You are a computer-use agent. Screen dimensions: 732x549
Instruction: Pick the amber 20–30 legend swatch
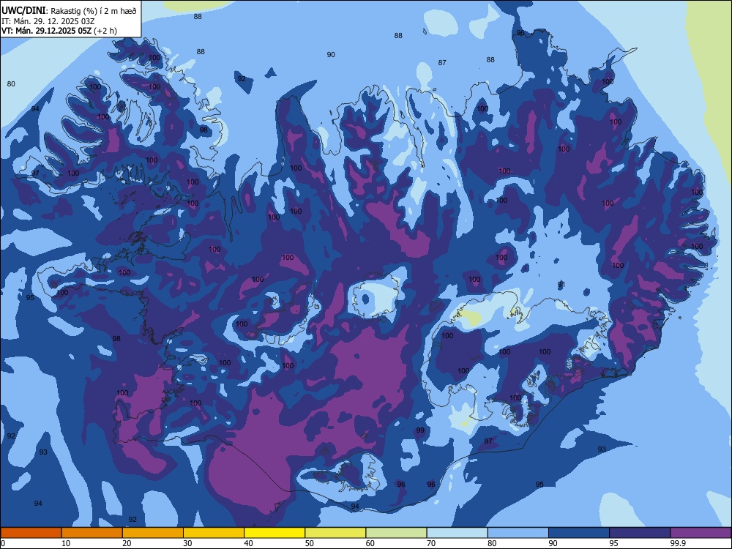pos(153,533)
